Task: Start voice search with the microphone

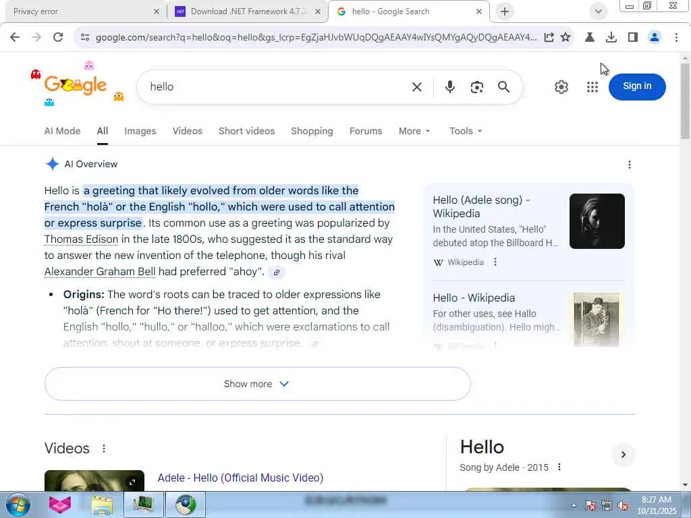Action: 449,87
